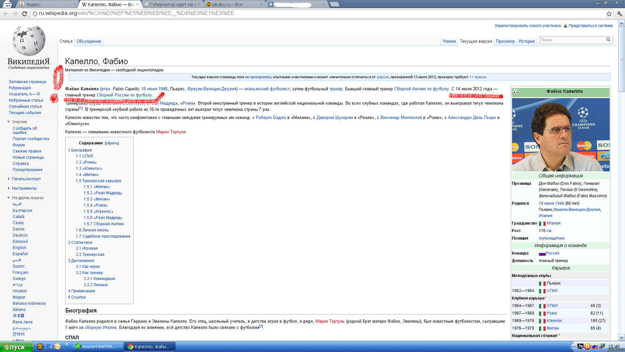The height and width of the screenshot is (352, 625).
Task: Open the 'История' page tab
Action: point(526,41)
